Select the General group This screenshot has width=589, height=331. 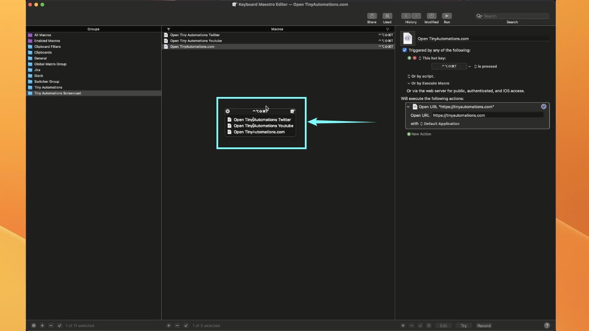pyautogui.click(x=94, y=58)
